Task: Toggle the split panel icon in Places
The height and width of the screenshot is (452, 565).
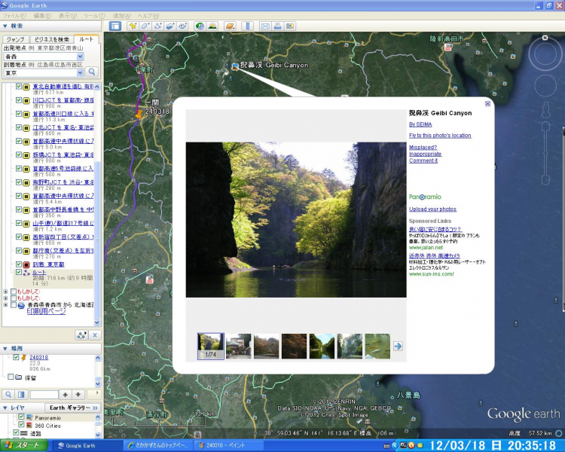Action: coord(21,394)
